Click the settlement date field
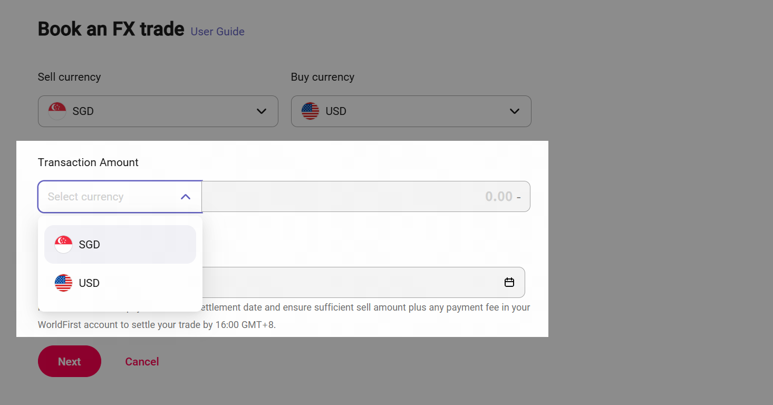 pos(363,283)
